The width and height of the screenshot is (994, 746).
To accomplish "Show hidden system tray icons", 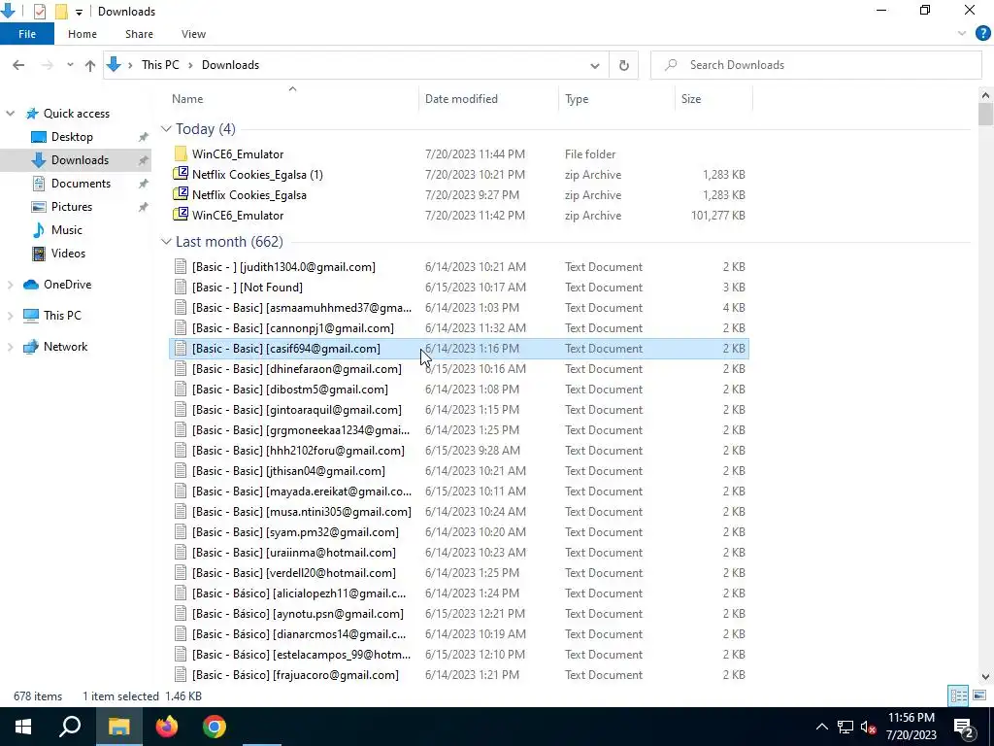I will pos(821,727).
